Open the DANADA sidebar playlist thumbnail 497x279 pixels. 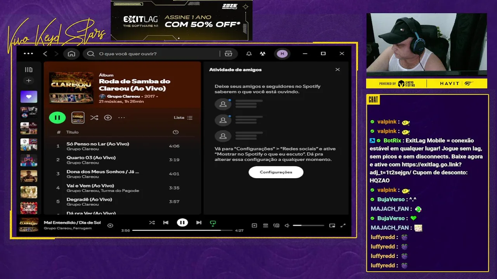tap(29, 208)
